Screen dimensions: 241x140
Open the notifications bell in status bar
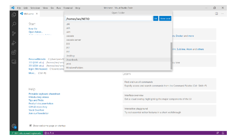(x=223, y=133)
